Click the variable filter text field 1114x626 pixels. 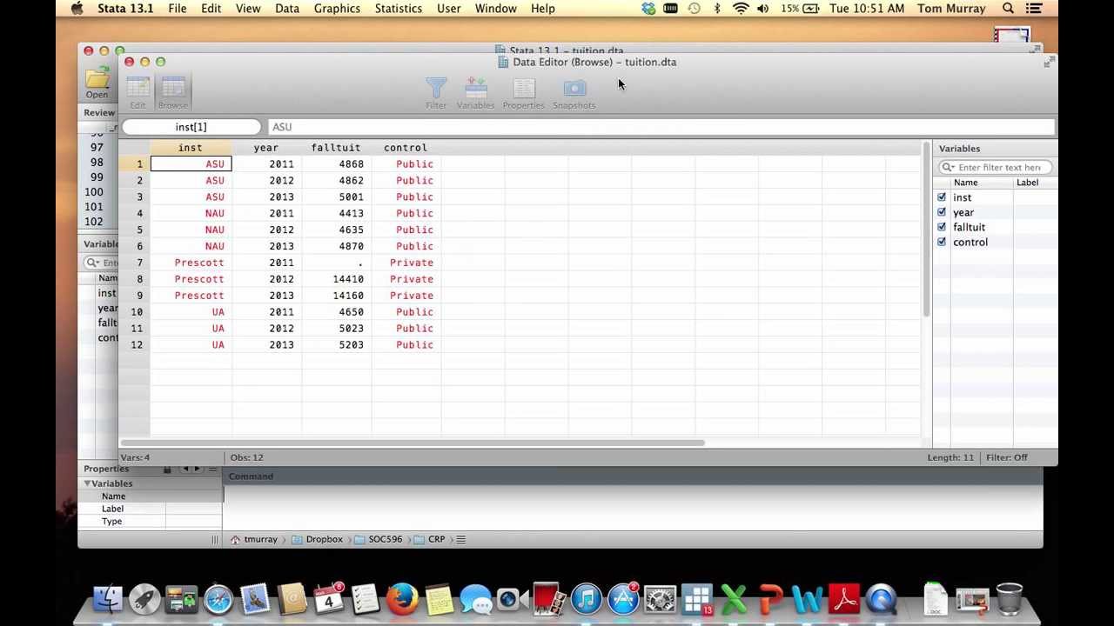pyautogui.click(x=997, y=167)
